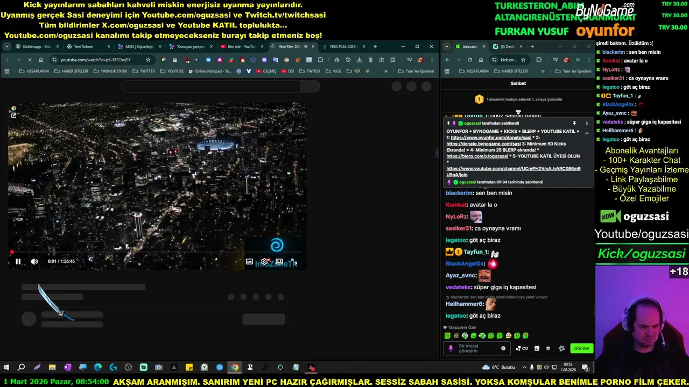
Task: Switch to the kick.com tab
Action: coord(469,47)
